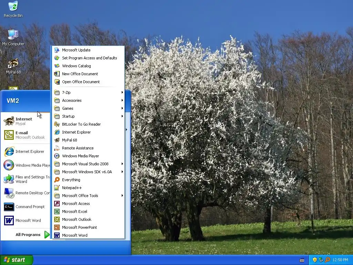The width and height of the screenshot is (353, 265).
Task: Click the Microsoft Word icon in Start menu left pane
Action: (x=9, y=220)
